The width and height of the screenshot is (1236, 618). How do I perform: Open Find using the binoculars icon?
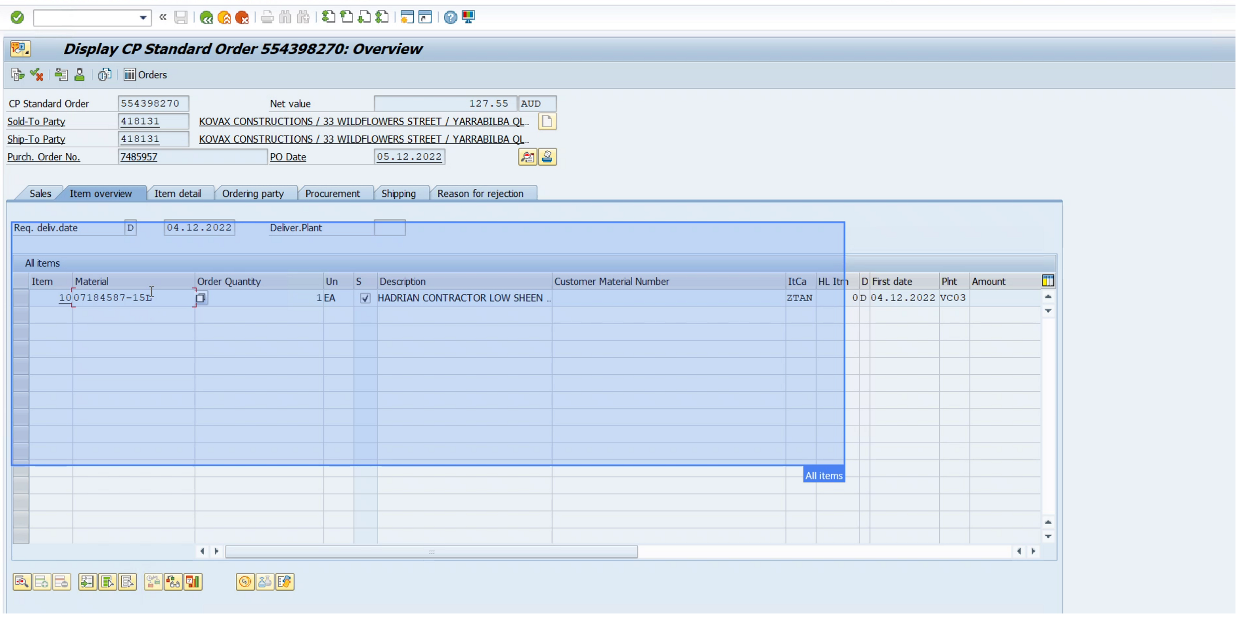coord(285,17)
